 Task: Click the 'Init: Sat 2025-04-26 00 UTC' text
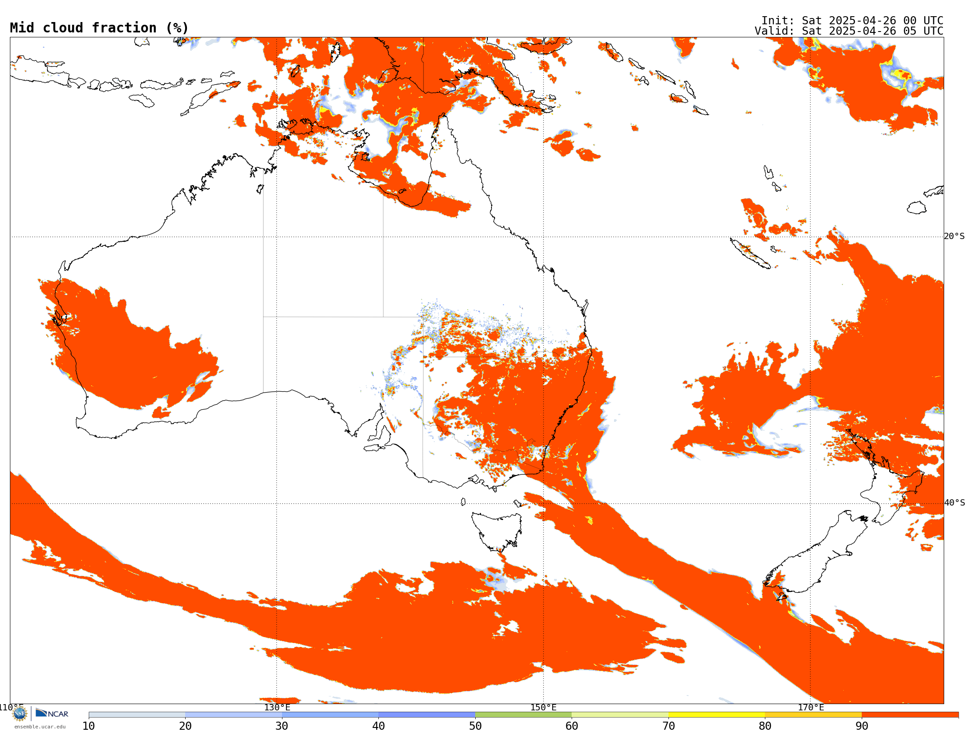click(852, 21)
